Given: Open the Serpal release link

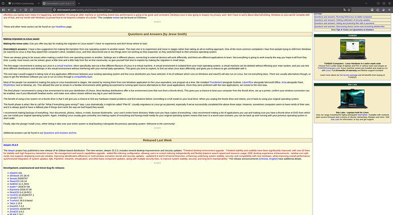Looking at the screenshot, I should (x=13, y=179).
